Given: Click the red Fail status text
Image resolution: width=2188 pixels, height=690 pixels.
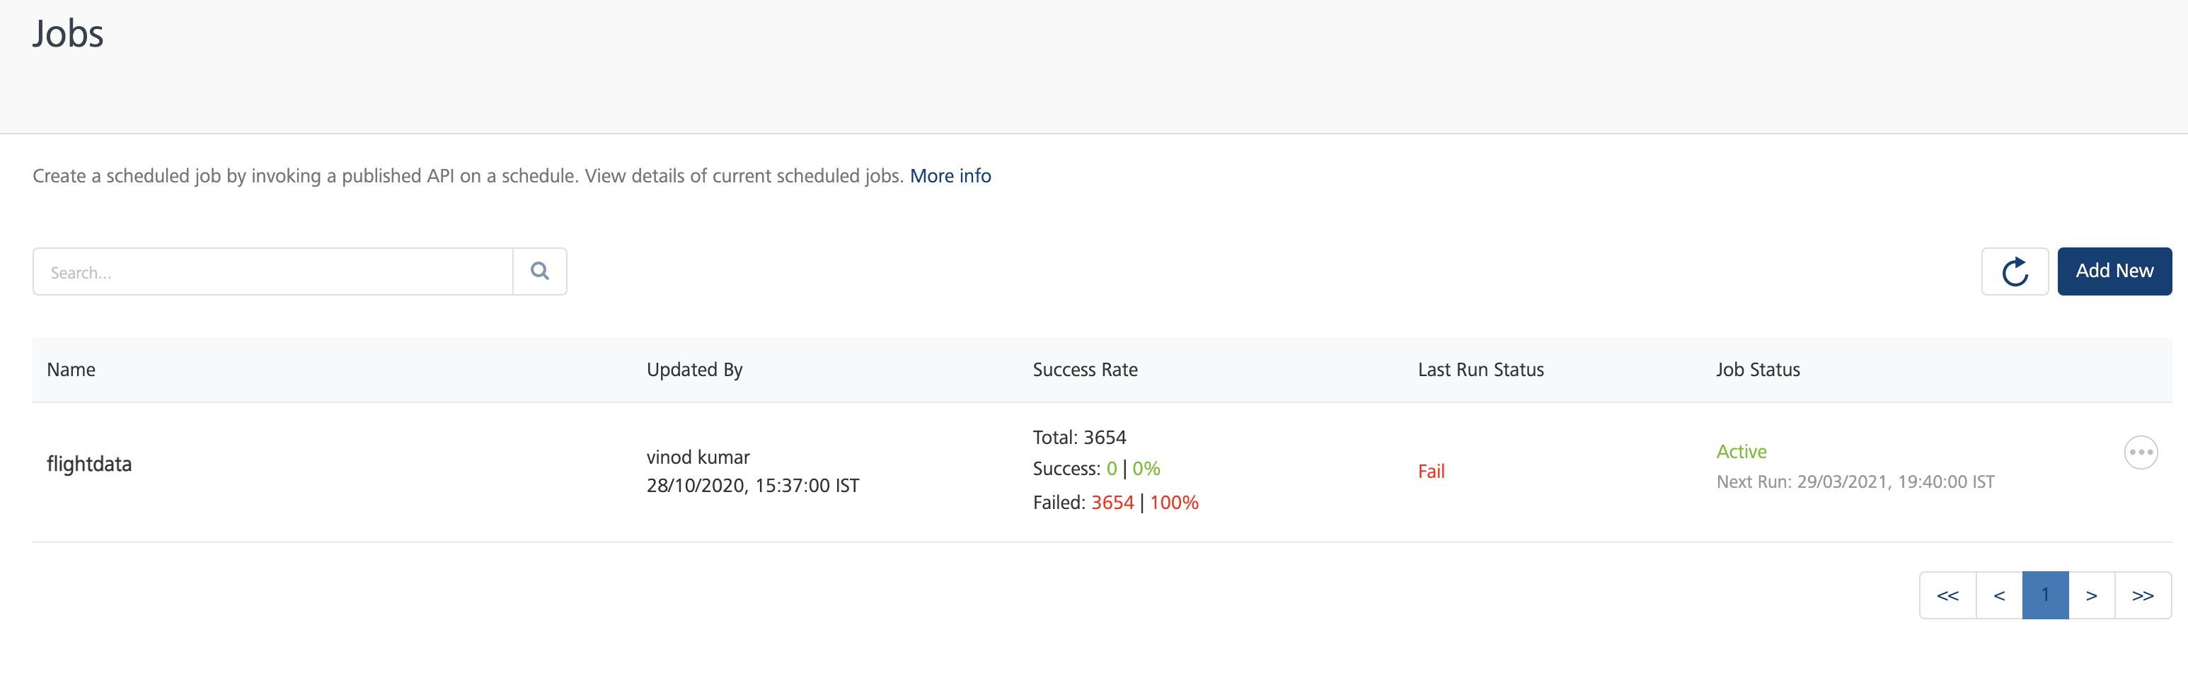Looking at the screenshot, I should coord(1430,472).
